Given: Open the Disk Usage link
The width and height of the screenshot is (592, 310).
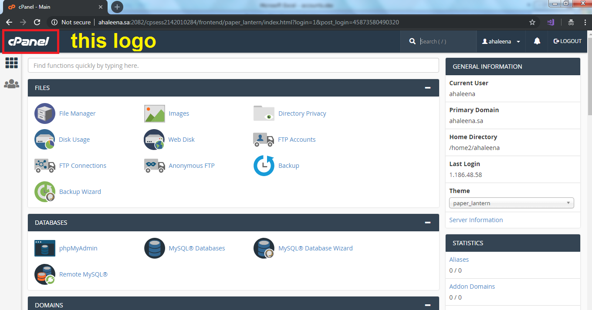Looking at the screenshot, I should [74, 140].
